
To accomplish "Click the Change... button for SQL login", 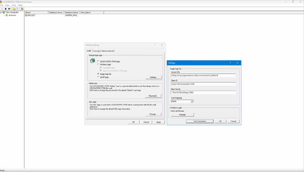I will pyautogui.click(x=153, y=114).
